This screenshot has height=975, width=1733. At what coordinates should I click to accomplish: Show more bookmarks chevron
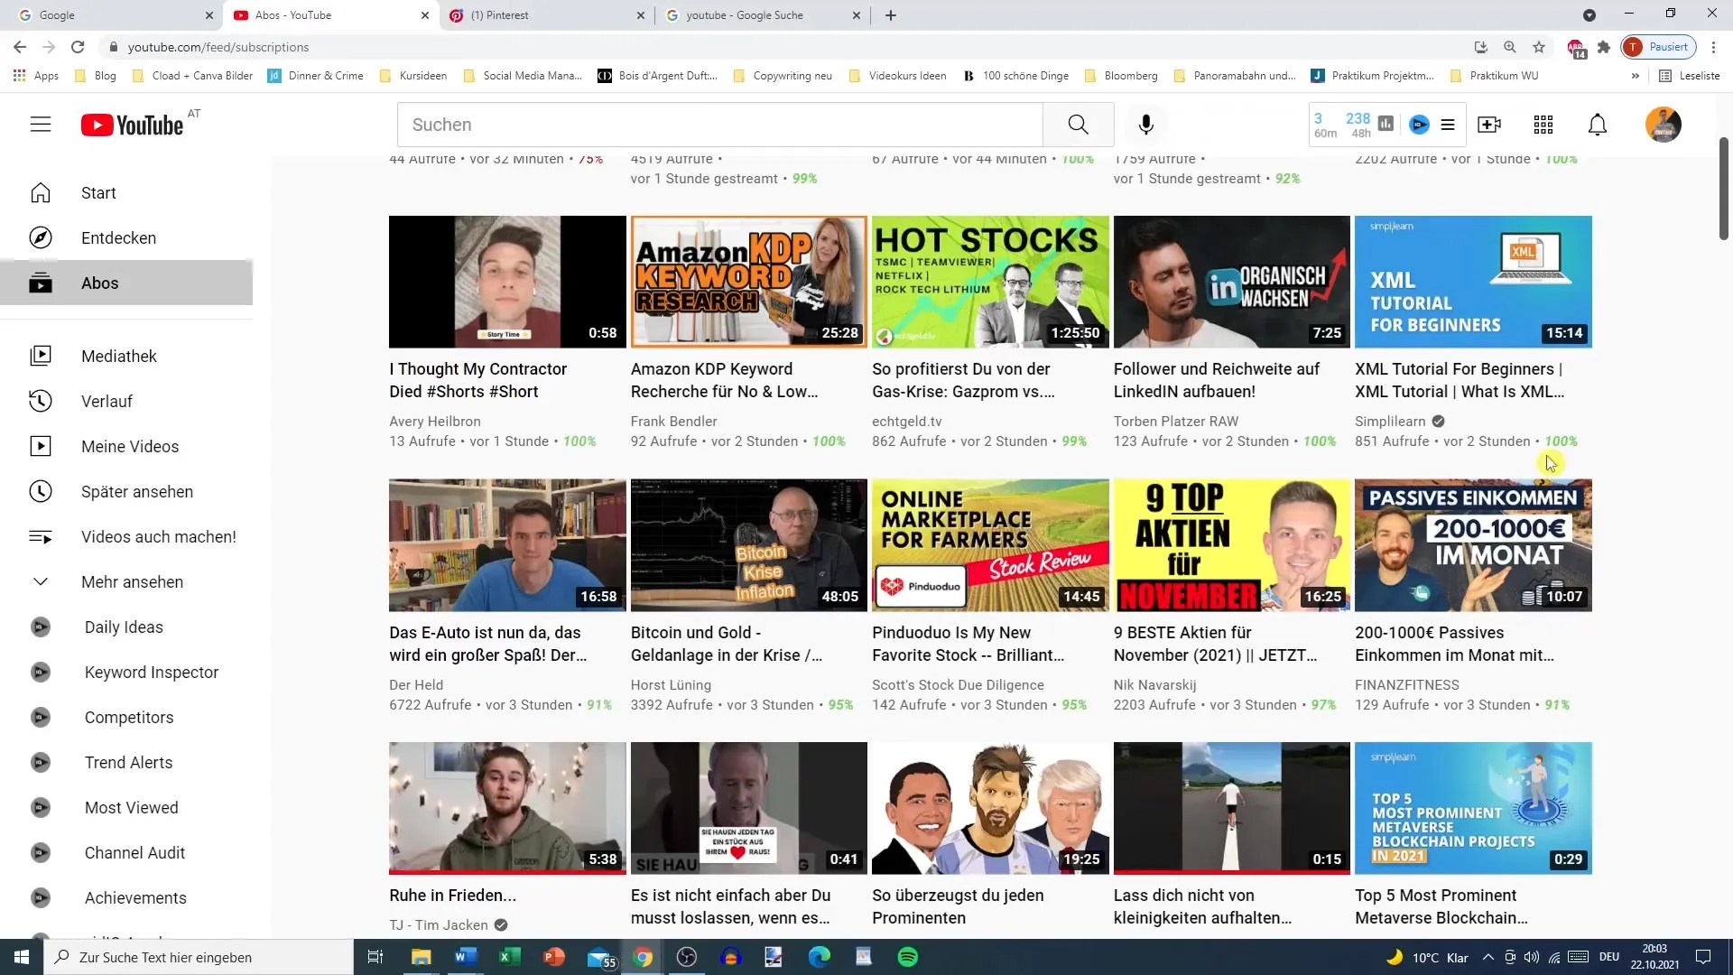(1635, 76)
